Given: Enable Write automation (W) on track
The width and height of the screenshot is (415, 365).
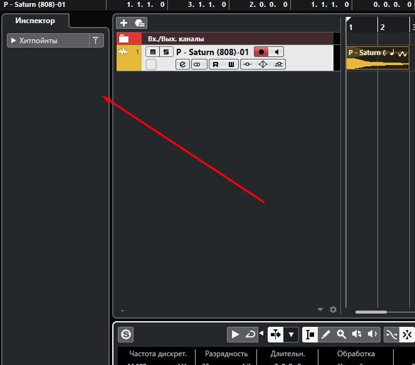Looking at the screenshot, I should tap(231, 64).
